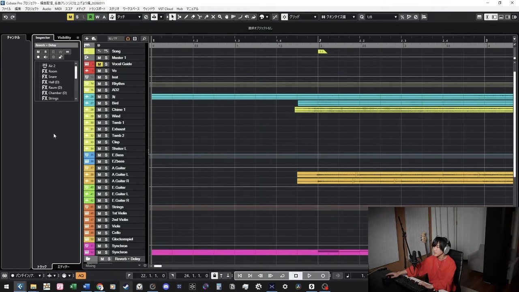
Task: Switch to the Visibility tab
Action: click(64, 38)
